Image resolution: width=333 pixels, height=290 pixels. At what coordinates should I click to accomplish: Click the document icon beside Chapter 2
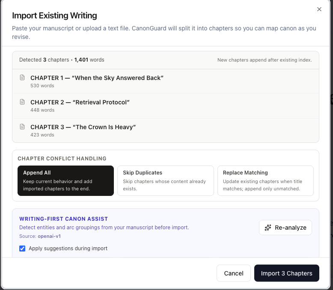tap(22, 102)
